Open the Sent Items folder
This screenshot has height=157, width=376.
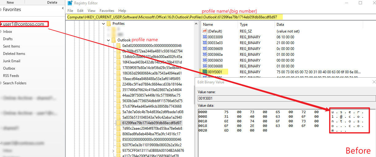pos(12,46)
